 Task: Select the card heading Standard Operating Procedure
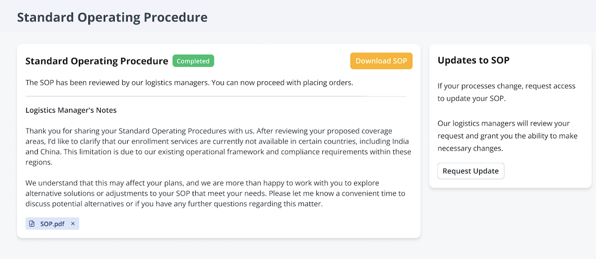(x=97, y=61)
